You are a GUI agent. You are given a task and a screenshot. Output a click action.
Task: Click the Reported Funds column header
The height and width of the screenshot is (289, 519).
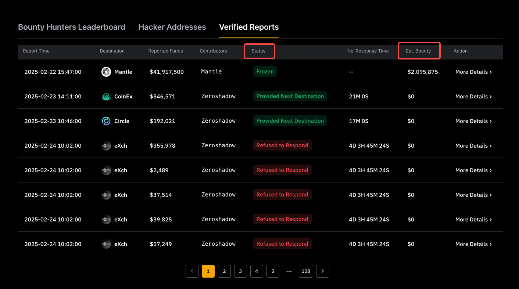165,51
